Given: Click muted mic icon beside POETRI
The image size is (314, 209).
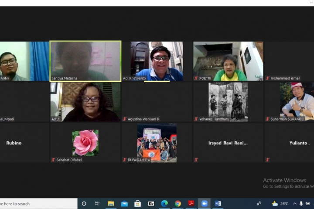Looking at the screenshot, I should pyautogui.click(x=196, y=78).
